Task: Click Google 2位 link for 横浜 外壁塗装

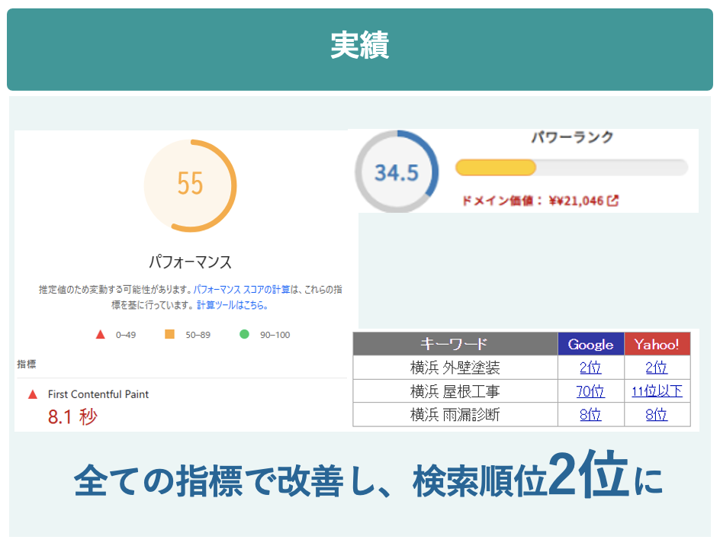Action: tap(590, 368)
